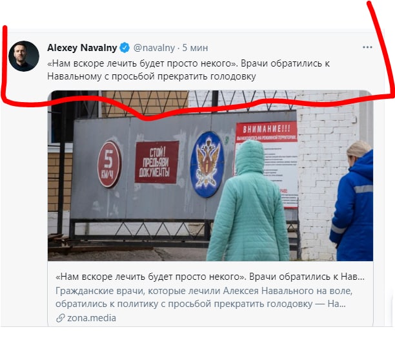Click the red СТОЙ! предъяви документы sign
Viewport: 395px width, 338px height.
pyautogui.click(x=157, y=162)
